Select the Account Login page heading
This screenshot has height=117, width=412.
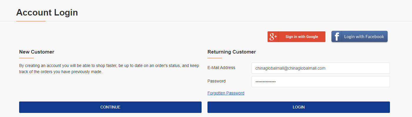(x=47, y=12)
